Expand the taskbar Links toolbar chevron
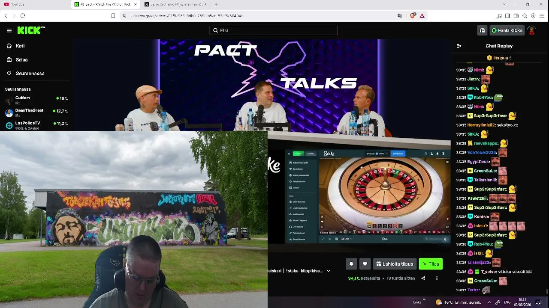Screen dimensions: 549x308 425,300
